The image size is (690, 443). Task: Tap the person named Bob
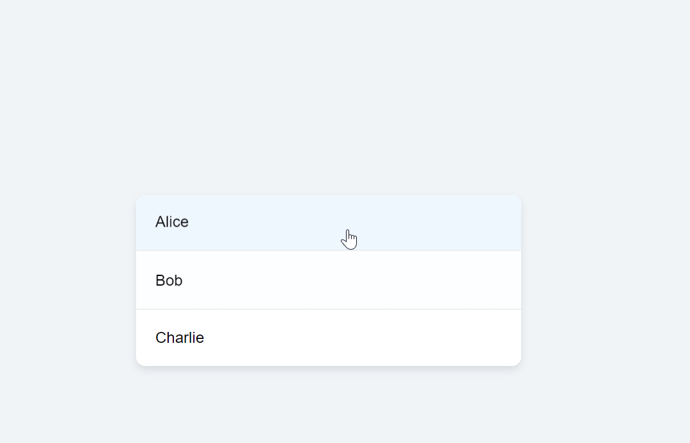(328, 280)
